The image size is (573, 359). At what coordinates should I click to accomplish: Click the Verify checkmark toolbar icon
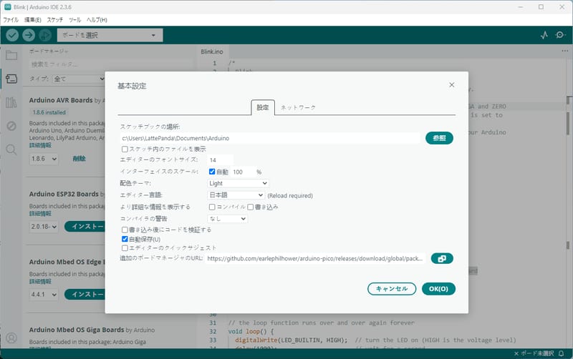tap(12, 35)
